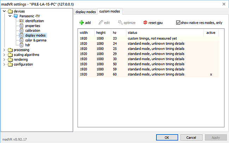Expand the scaling algorithms node
Screen dimensions: 229x143
[4, 55]
